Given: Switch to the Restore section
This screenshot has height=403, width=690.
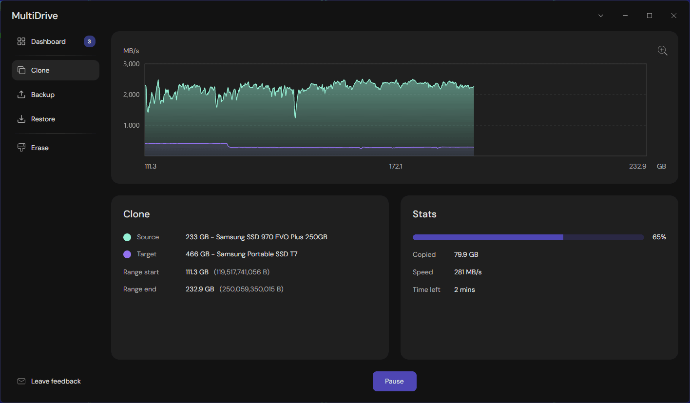Looking at the screenshot, I should [x=42, y=118].
